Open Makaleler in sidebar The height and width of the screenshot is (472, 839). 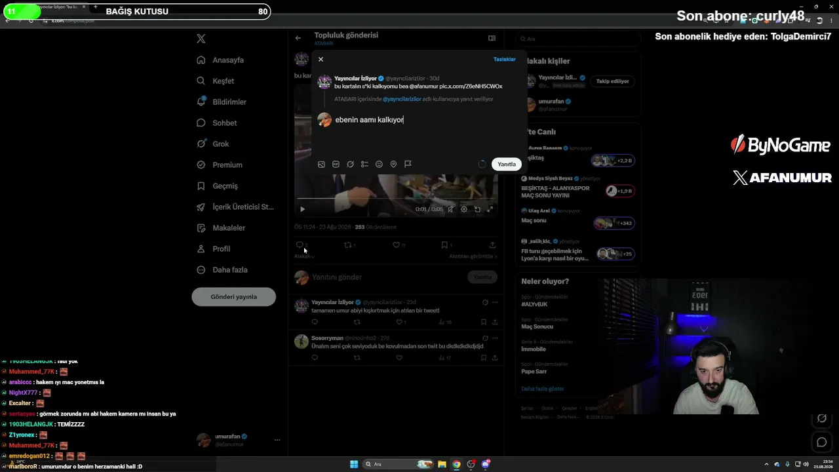coord(221,228)
